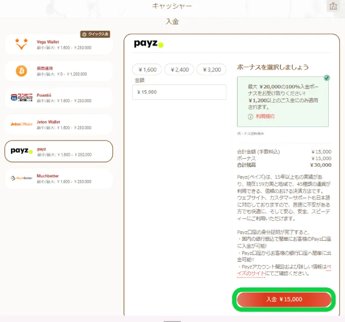Click the 金額 amount input field

(179, 92)
